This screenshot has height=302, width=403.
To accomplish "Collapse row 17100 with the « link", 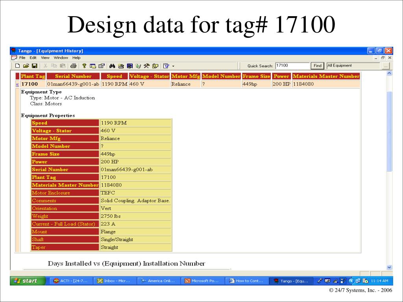I will pos(17,84).
